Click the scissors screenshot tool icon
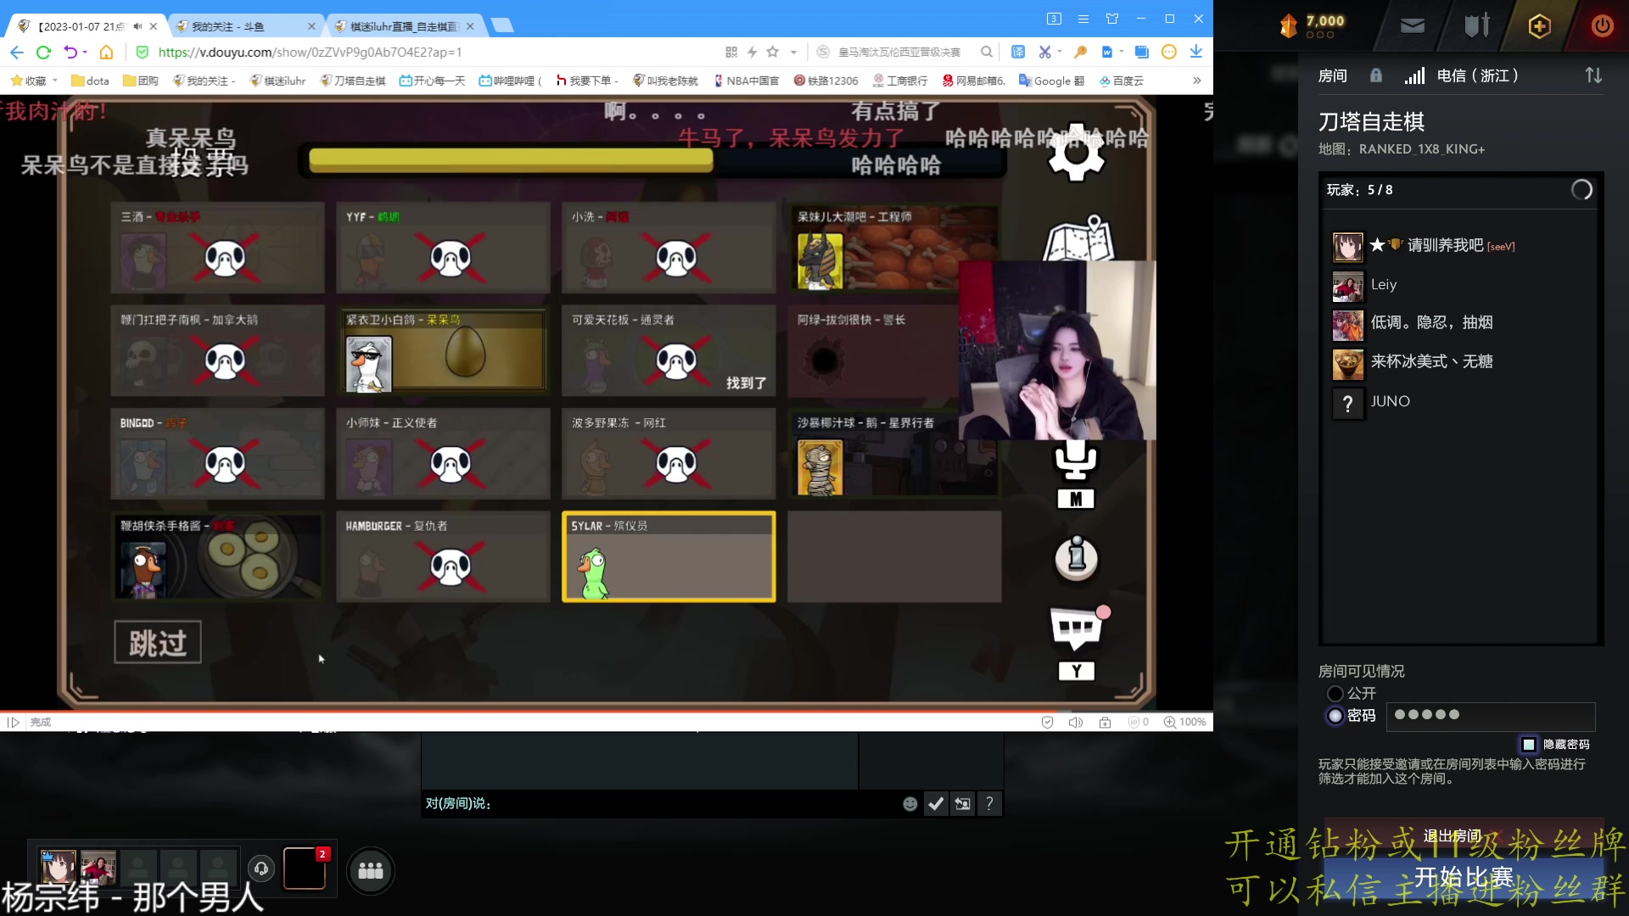This screenshot has width=1629, height=916. [x=1044, y=53]
